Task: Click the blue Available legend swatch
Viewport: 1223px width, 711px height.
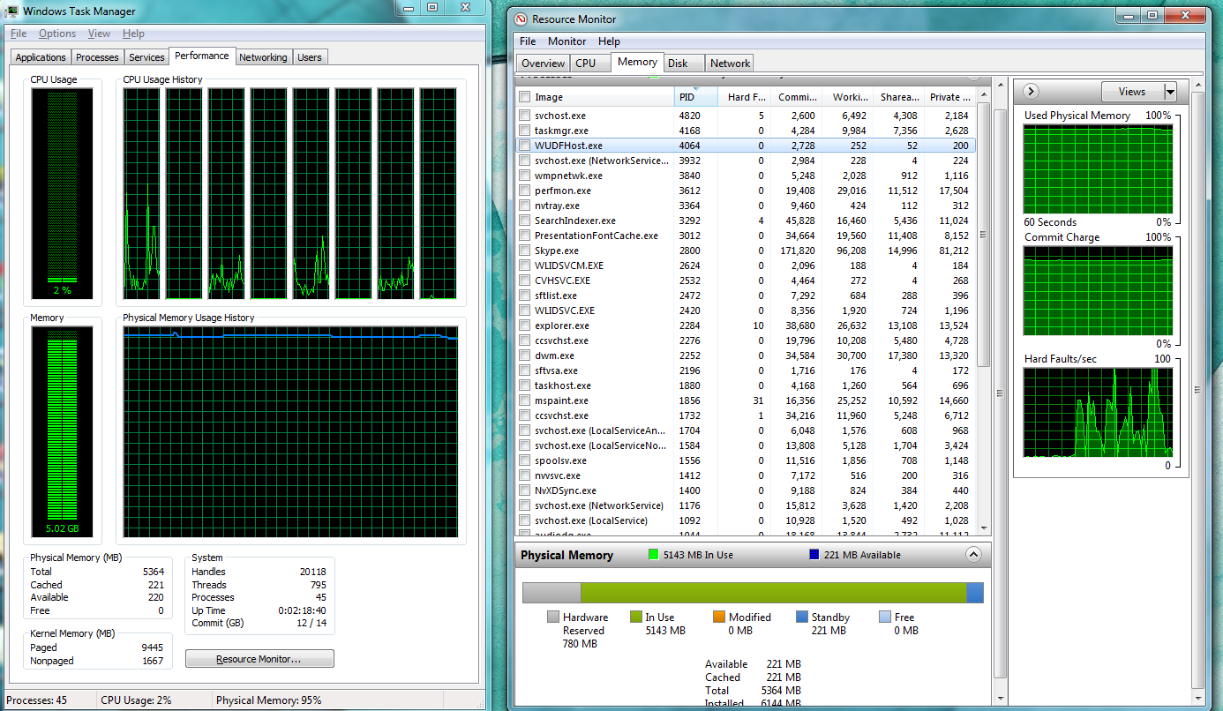Action: pos(814,555)
